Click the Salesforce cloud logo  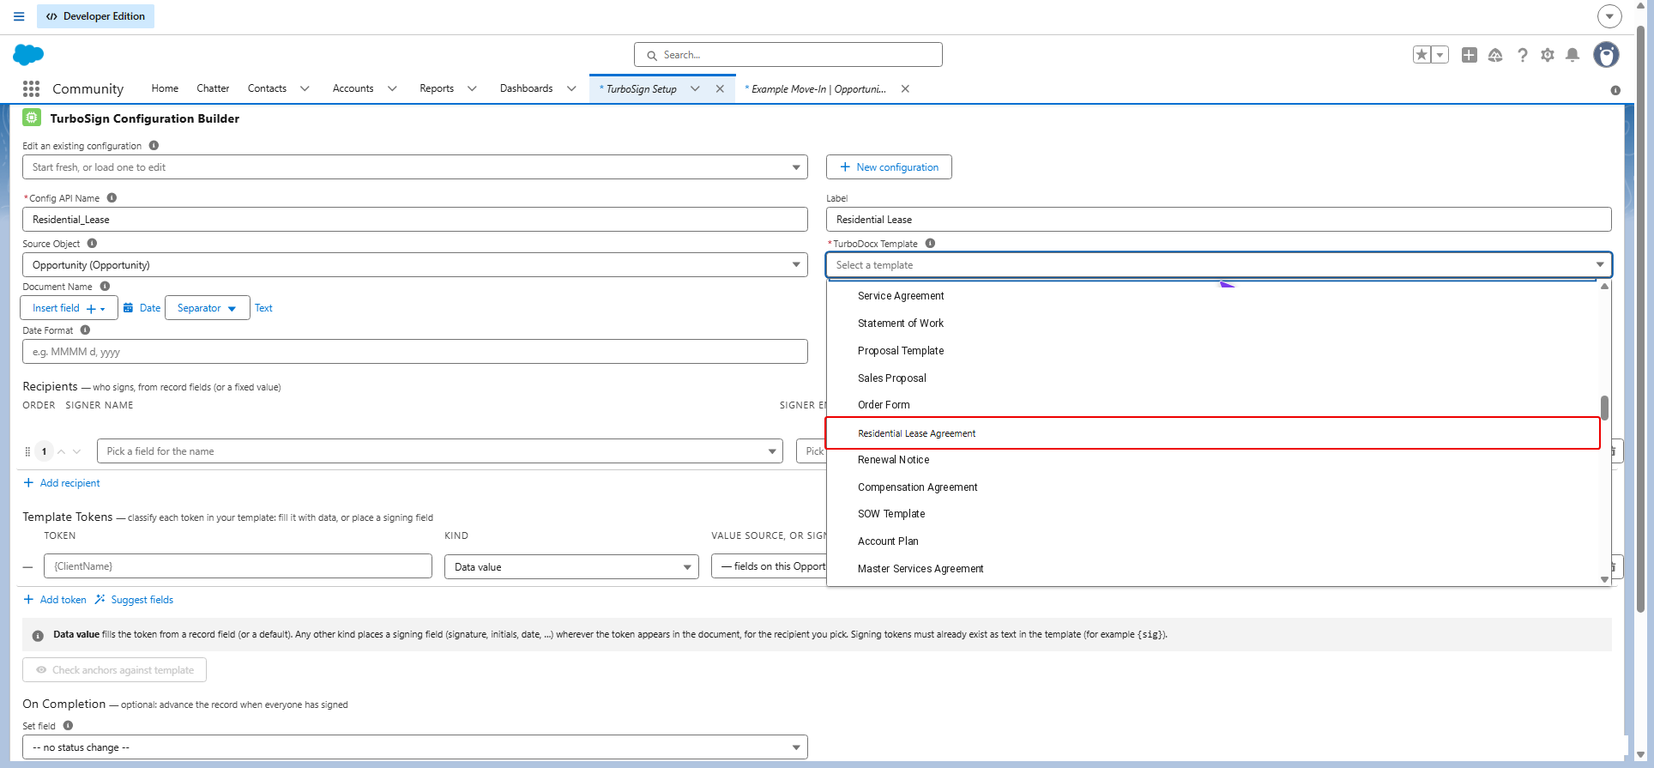click(x=28, y=55)
